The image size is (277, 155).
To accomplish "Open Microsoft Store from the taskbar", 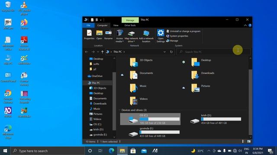I will pos(133,151).
